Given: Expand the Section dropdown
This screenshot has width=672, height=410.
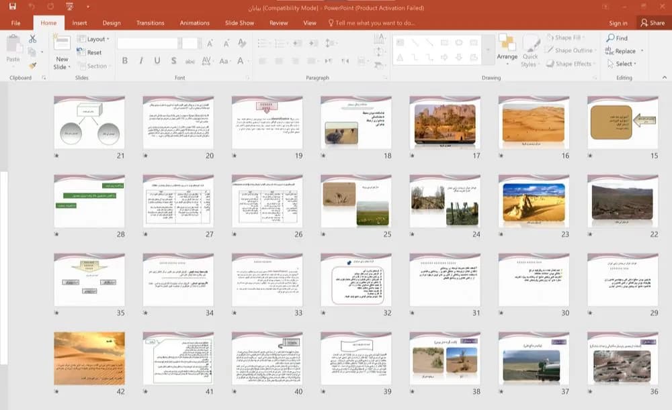Looking at the screenshot, I should coord(94,66).
